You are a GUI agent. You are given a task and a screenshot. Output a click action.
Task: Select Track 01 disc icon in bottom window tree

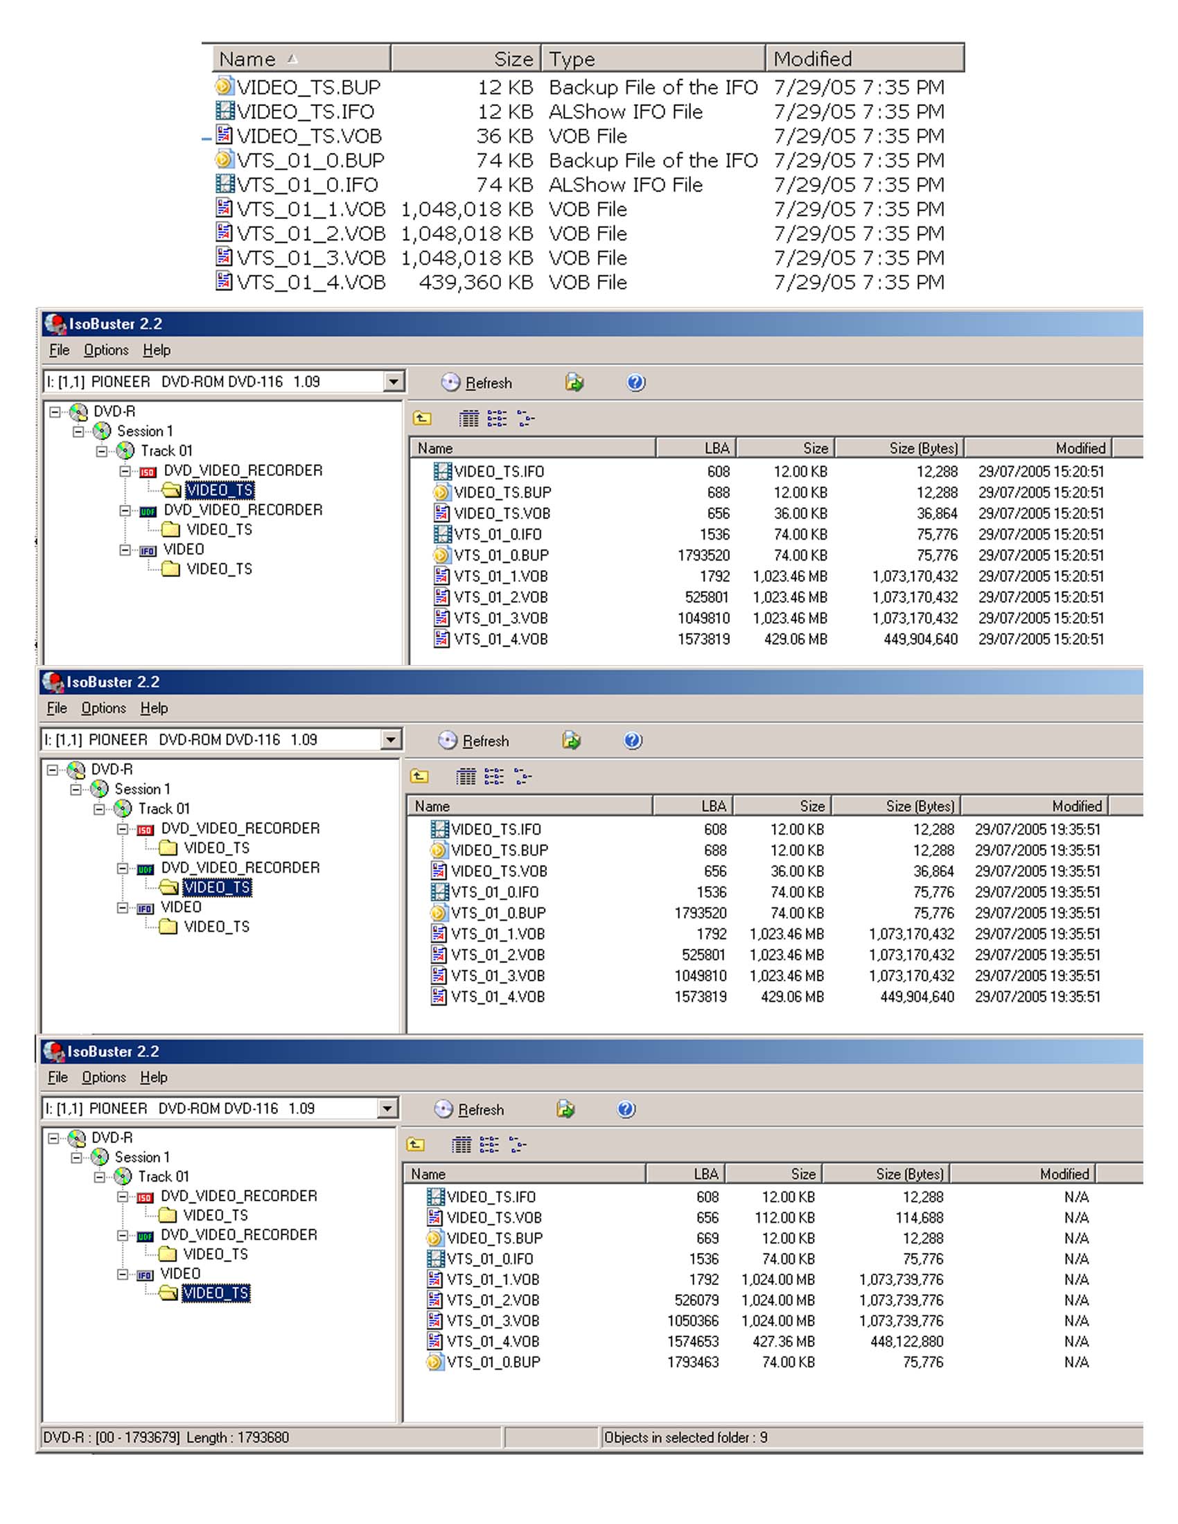click(x=123, y=1176)
